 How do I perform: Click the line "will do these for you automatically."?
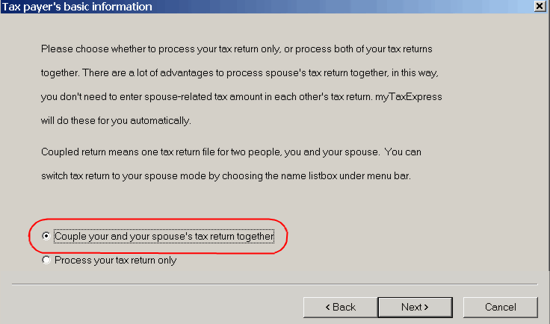pyautogui.click(x=116, y=120)
